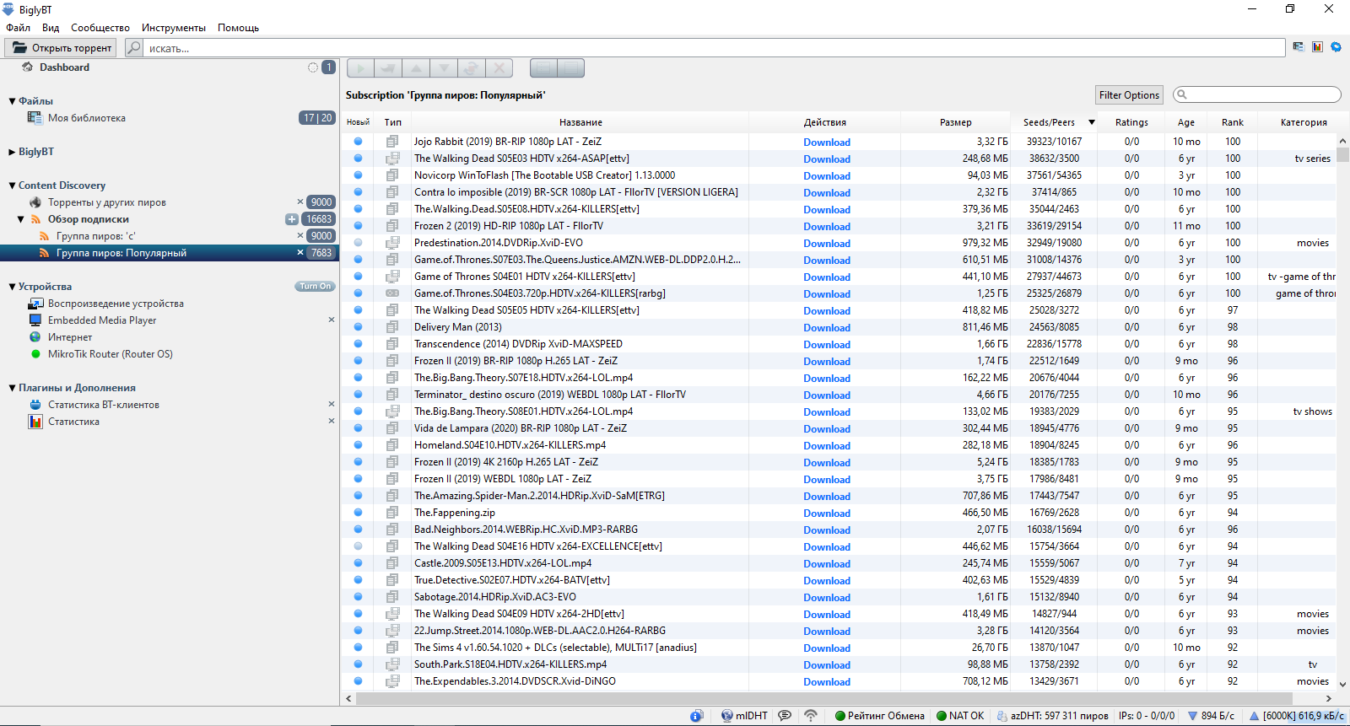Toggle the new marker on The.Fappening.zip

click(x=358, y=513)
